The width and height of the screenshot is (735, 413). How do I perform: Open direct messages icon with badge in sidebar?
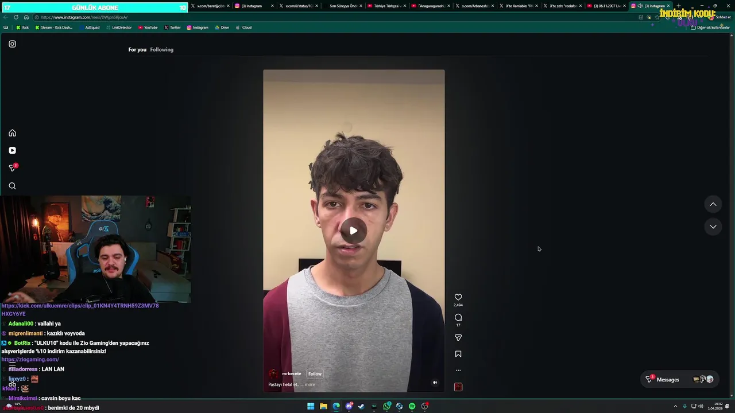[12, 167]
